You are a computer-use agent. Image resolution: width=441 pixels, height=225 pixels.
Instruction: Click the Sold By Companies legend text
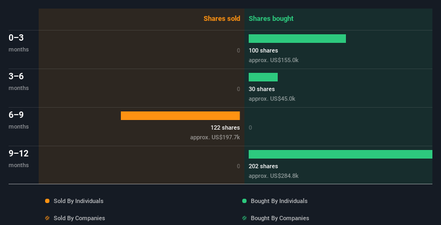click(79, 218)
